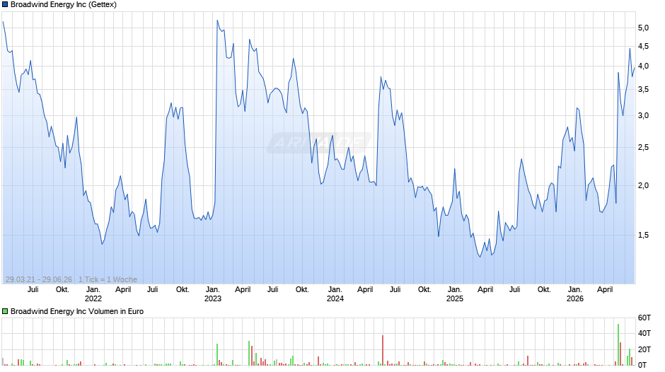Click the tall red volume bar in mid-2024
This screenshot has width=665, height=372.
click(x=383, y=350)
